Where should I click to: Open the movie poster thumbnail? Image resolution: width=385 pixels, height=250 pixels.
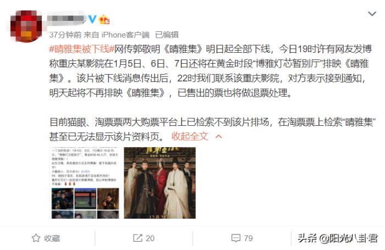[159, 183]
